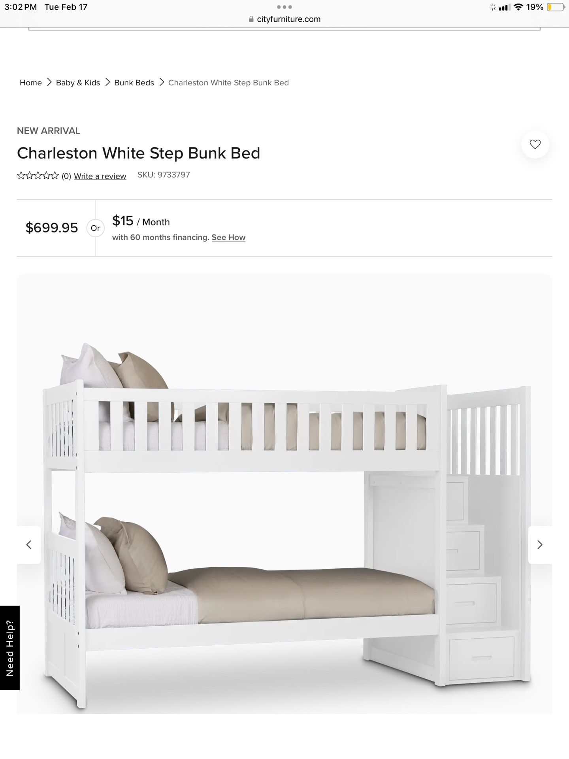Add bunk bed to wishlist heart
This screenshot has height=759, width=569.
(535, 144)
